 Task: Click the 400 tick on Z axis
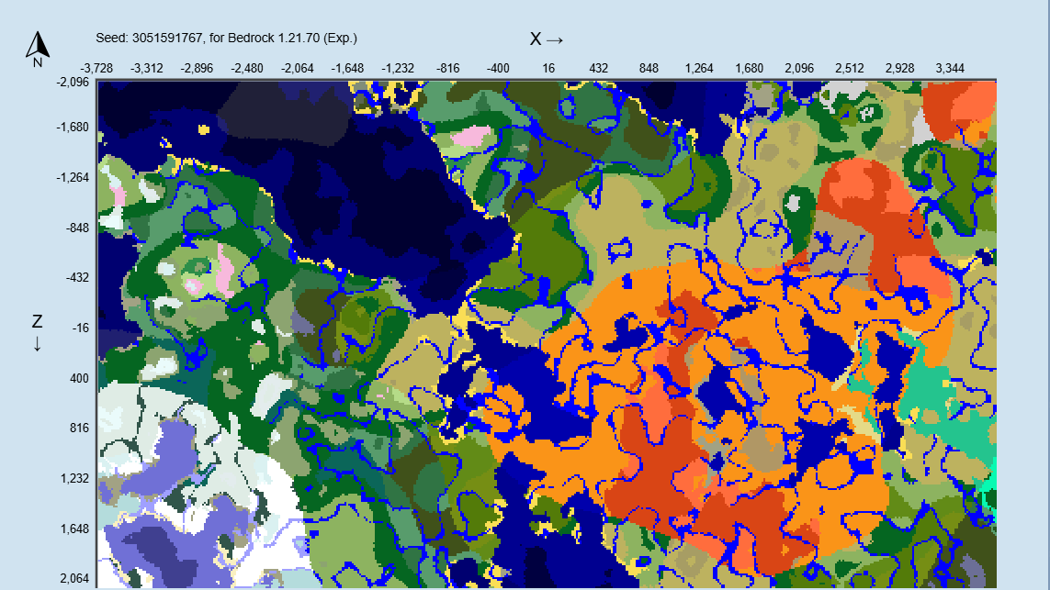point(79,379)
